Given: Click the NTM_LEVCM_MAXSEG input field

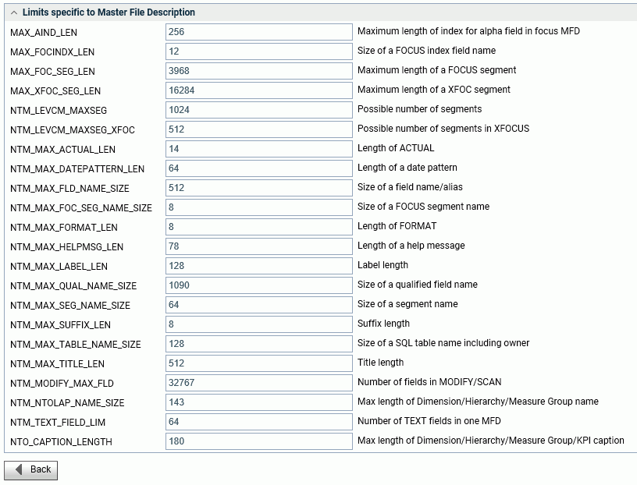Looking at the screenshot, I should tap(259, 110).
